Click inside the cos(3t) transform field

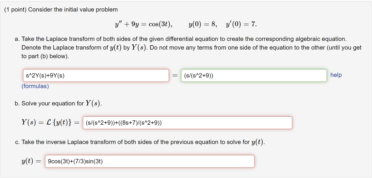[x=254, y=75]
